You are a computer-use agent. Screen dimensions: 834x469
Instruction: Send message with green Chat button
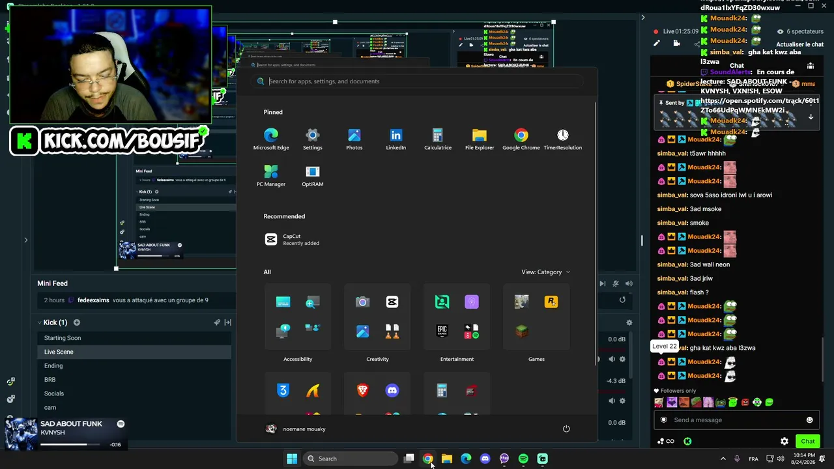tap(807, 441)
